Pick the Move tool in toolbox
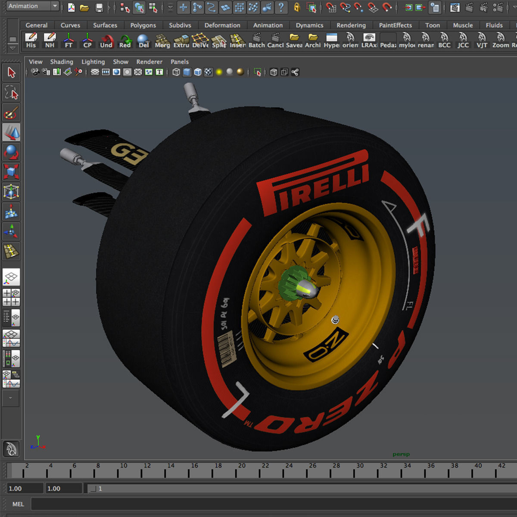The height and width of the screenshot is (517, 517). [11, 133]
